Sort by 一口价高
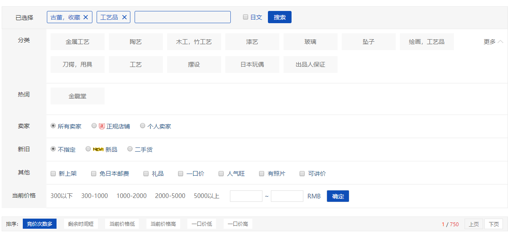The height and width of the screenshot is (238, 508). click(238, 224)
